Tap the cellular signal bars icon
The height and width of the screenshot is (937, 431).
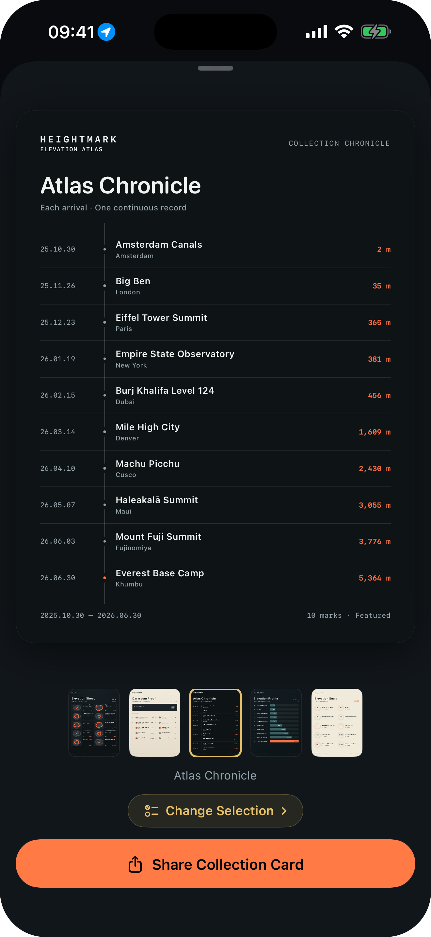click(316, 32)
